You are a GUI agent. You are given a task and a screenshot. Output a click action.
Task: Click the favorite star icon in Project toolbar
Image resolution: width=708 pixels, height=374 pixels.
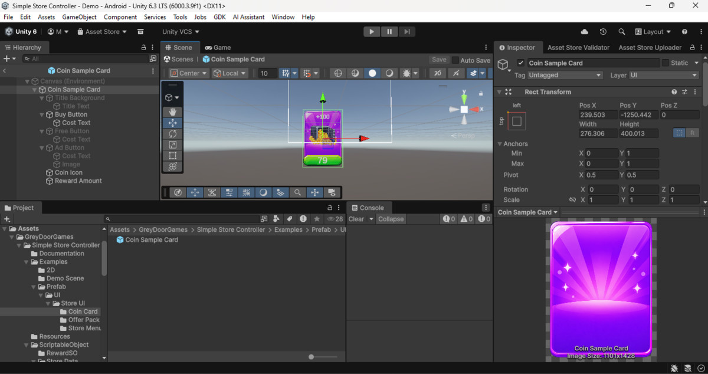pyautogui.click(x=317, y=219)
